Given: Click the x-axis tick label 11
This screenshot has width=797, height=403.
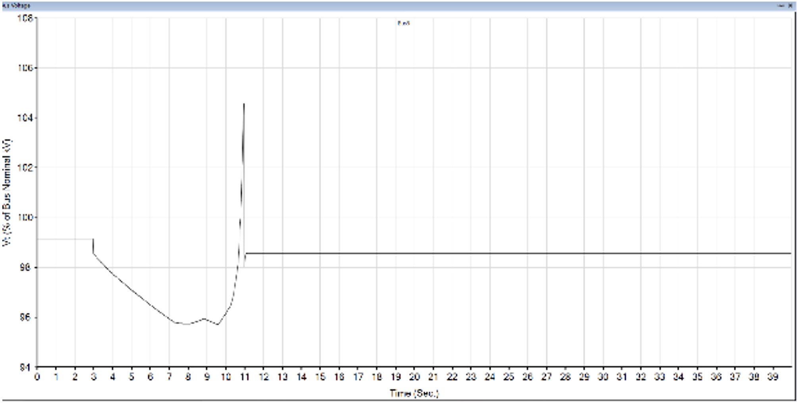Looking at the screenshot, I should point(244,377).
